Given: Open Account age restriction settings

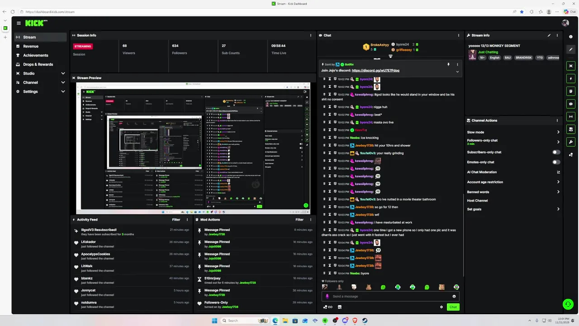Looking at the screenshot, I should click(x=513, y=182).
